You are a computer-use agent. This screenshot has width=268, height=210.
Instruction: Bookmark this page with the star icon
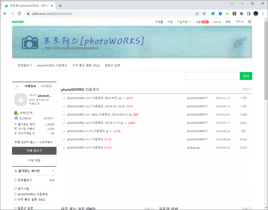tap(204, 14)
